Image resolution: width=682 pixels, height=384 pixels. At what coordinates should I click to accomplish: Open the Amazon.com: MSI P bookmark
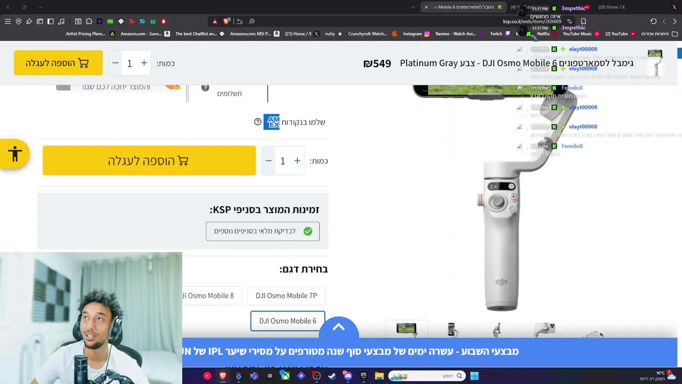click(255, 34)
